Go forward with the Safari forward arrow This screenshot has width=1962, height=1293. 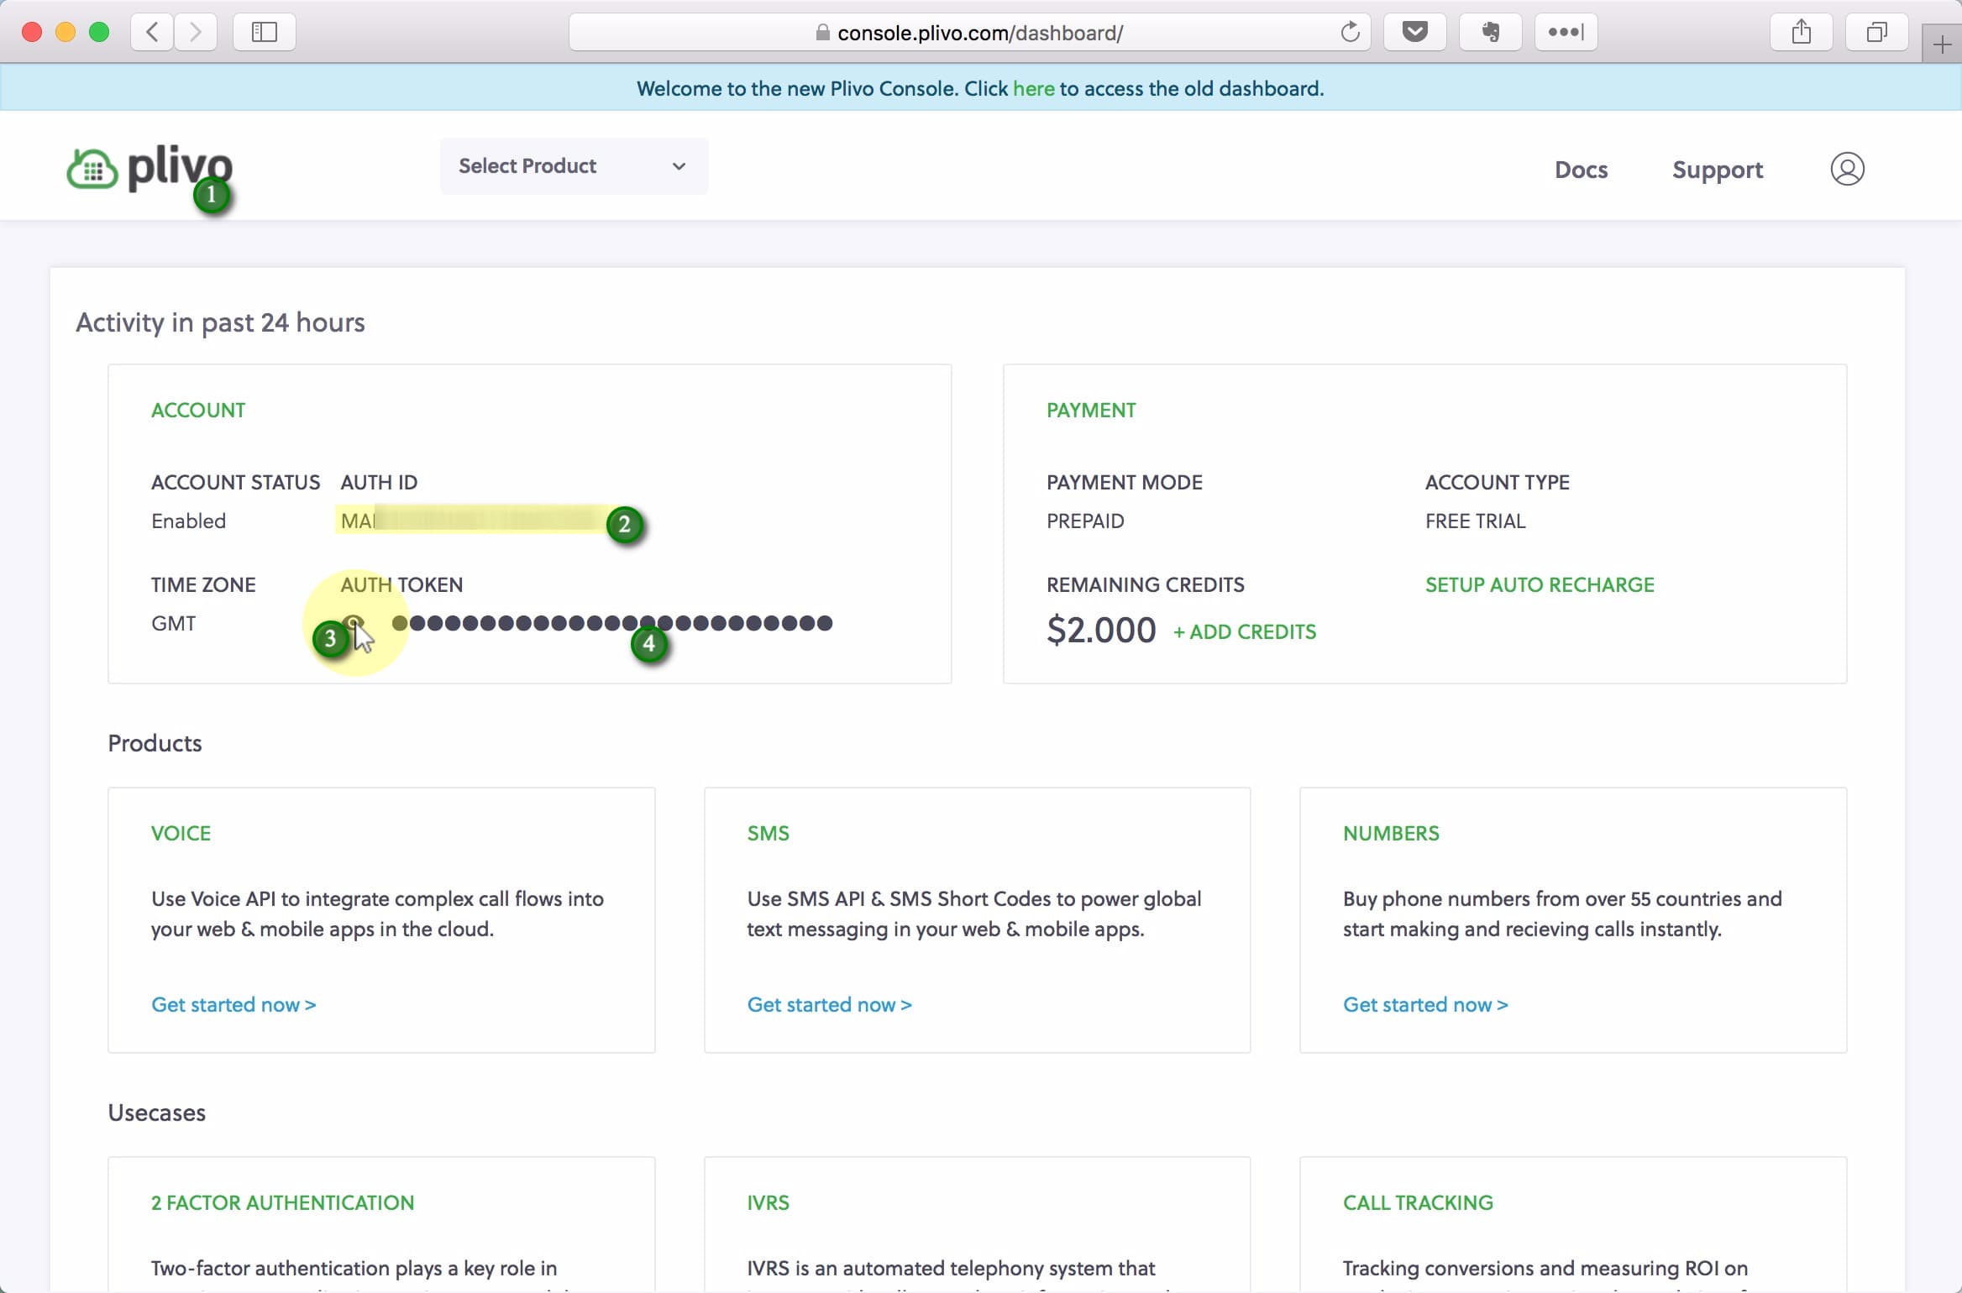(x=196, y=32)
